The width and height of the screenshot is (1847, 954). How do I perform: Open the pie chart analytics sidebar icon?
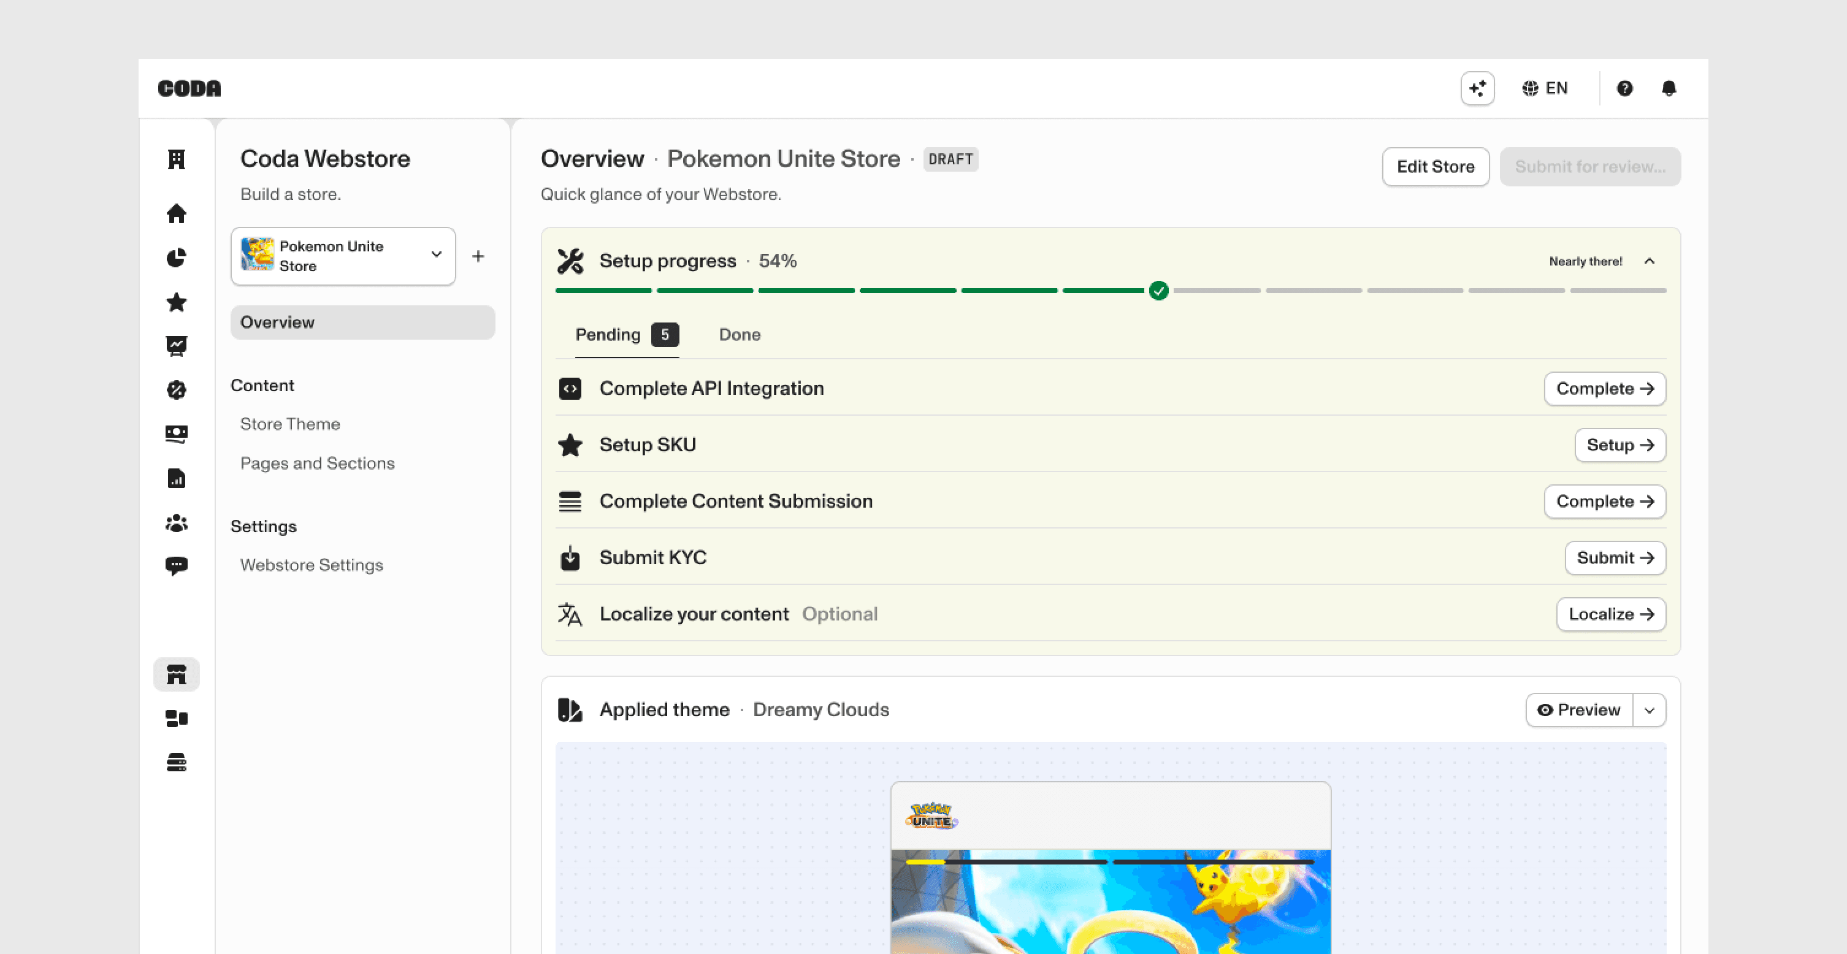pos(177,258)
